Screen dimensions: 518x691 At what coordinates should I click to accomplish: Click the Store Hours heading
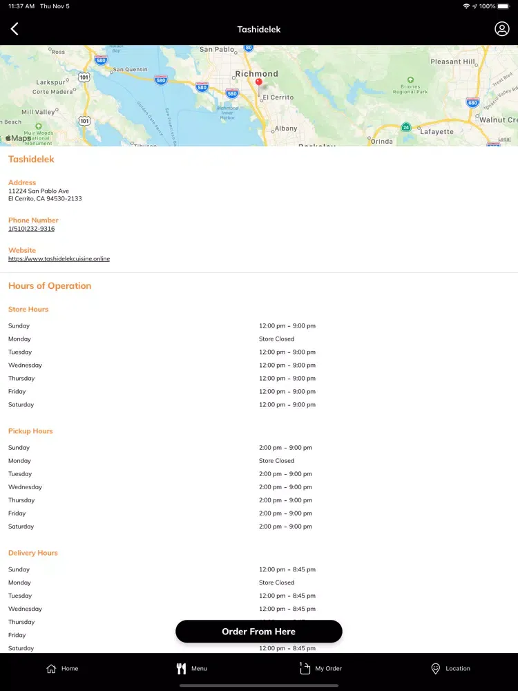point(28,310)
